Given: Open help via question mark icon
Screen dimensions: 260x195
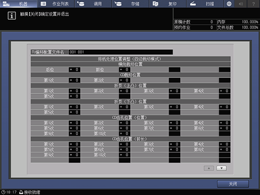Looking at the screenshot, I should [x=253, y=4].
